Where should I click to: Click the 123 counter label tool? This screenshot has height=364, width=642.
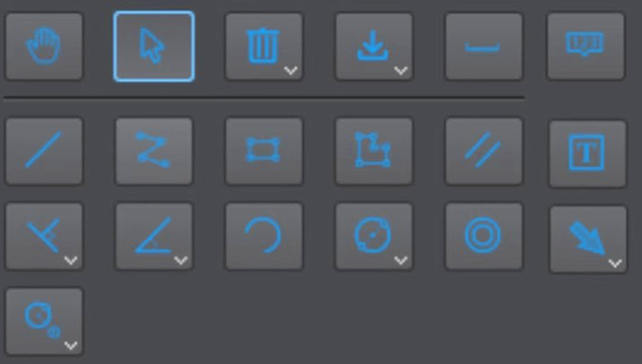[586, 46]
